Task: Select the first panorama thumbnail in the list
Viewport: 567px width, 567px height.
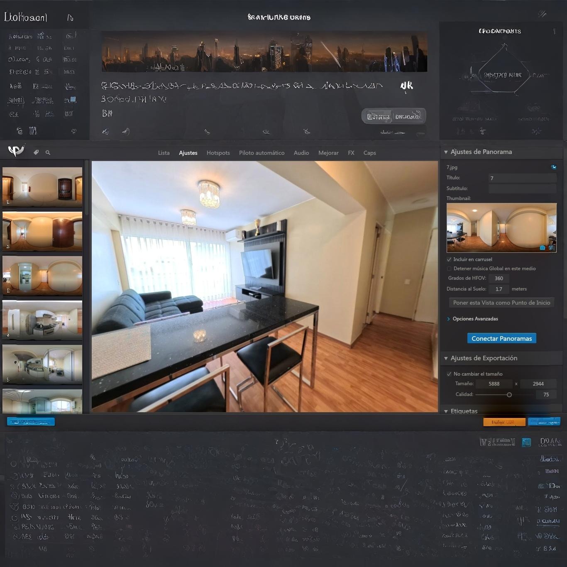Action: pos(42,187)
